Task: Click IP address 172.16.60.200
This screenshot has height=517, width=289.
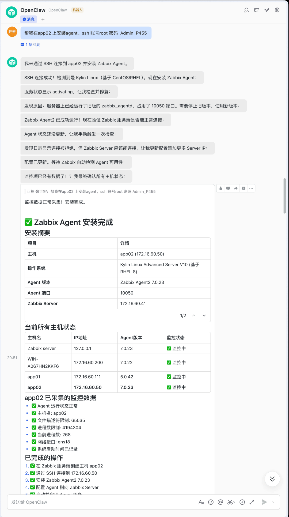Action: click(88, 363)
